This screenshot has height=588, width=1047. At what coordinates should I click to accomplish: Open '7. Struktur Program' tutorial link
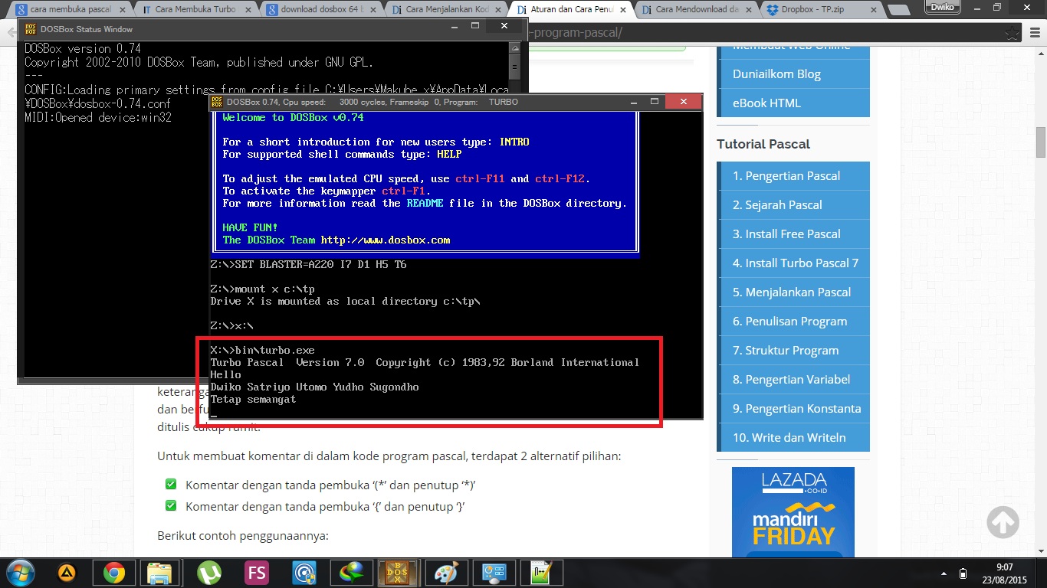[793, 351]
